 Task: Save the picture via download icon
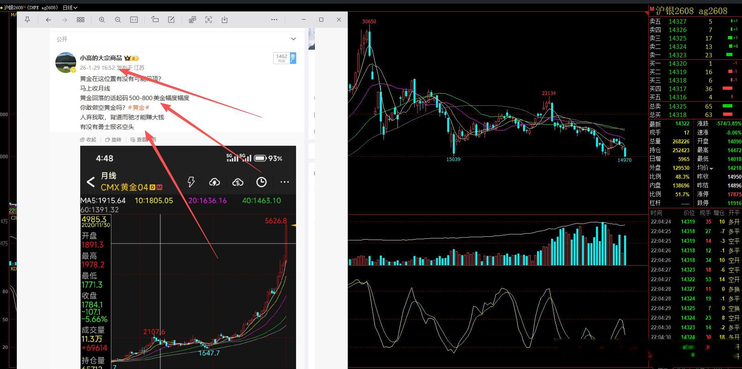225,20
